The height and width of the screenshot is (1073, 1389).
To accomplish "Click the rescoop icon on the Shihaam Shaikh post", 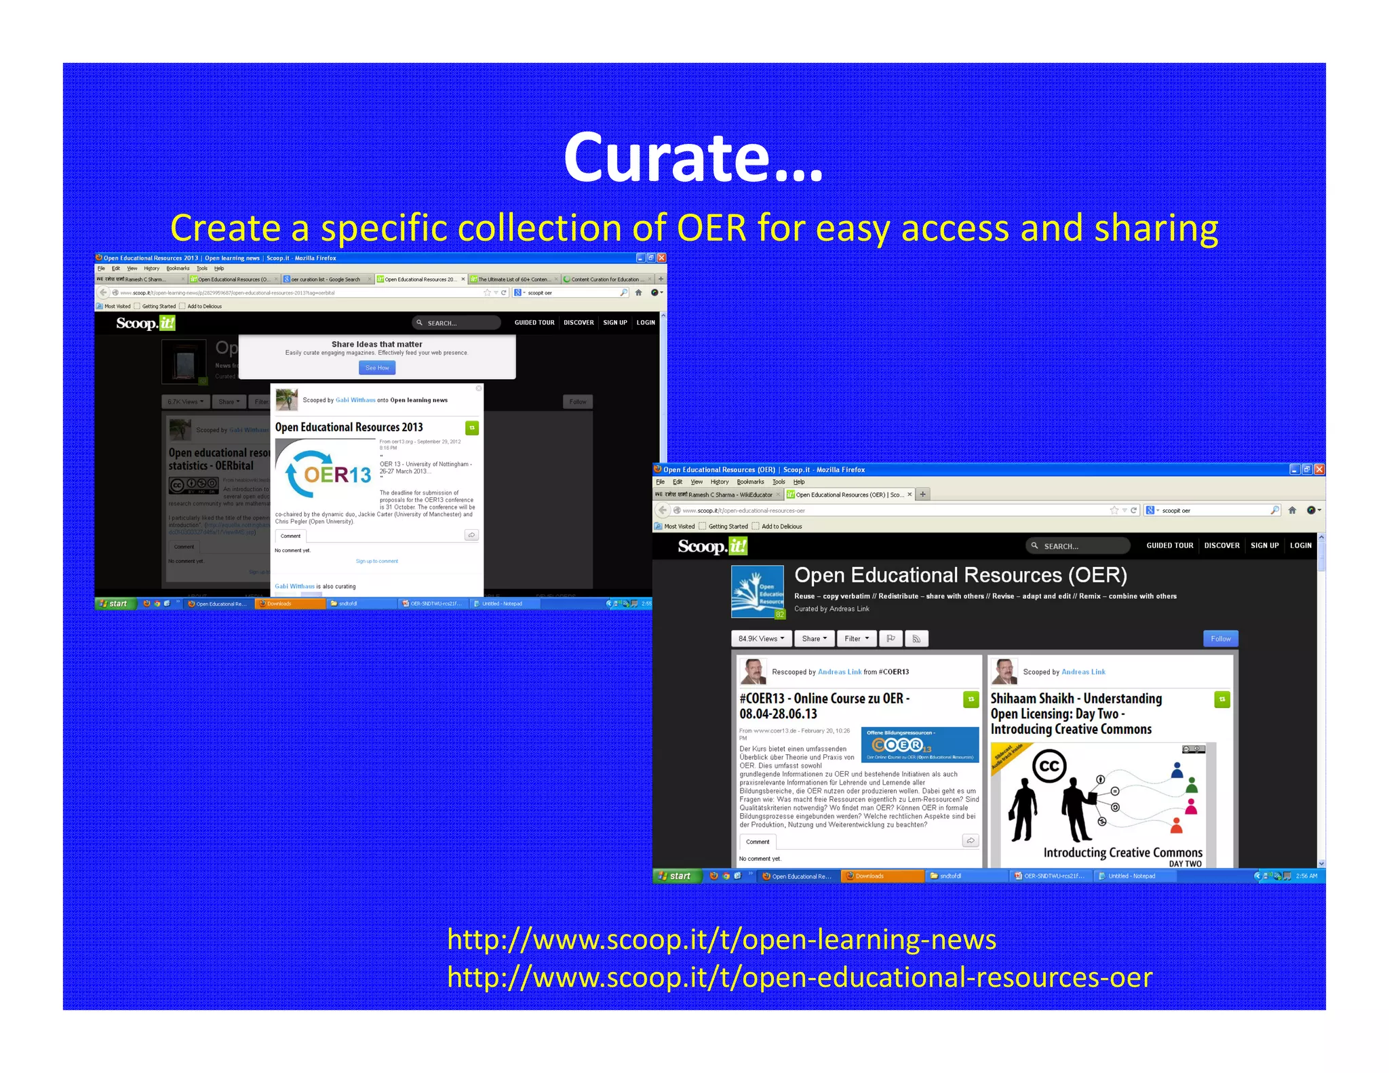I will pyautogui.click(x=1222, y=699).
